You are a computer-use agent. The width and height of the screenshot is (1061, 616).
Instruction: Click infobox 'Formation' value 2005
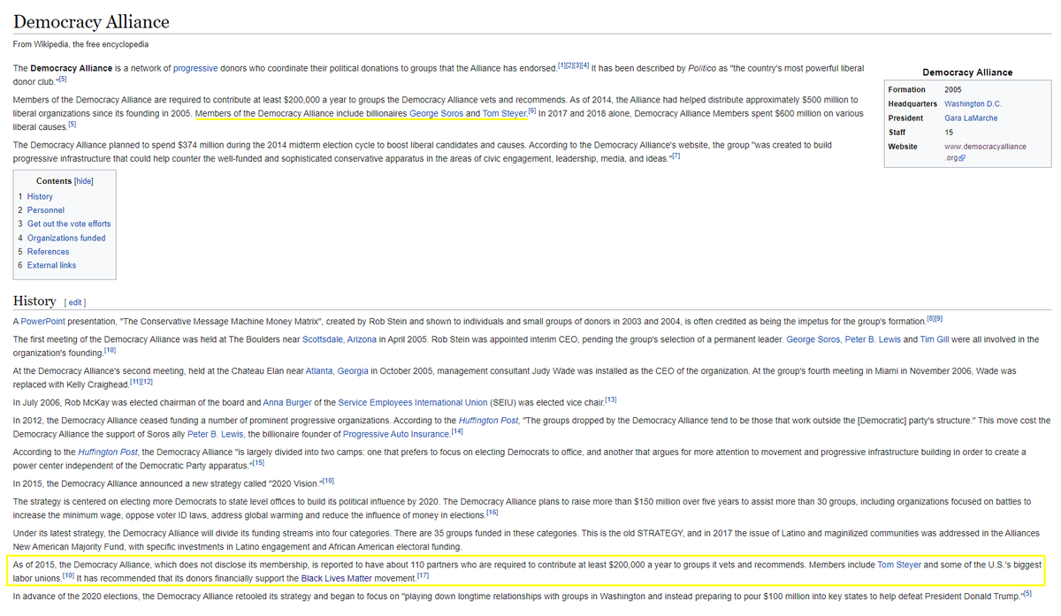tap(953, 89)
